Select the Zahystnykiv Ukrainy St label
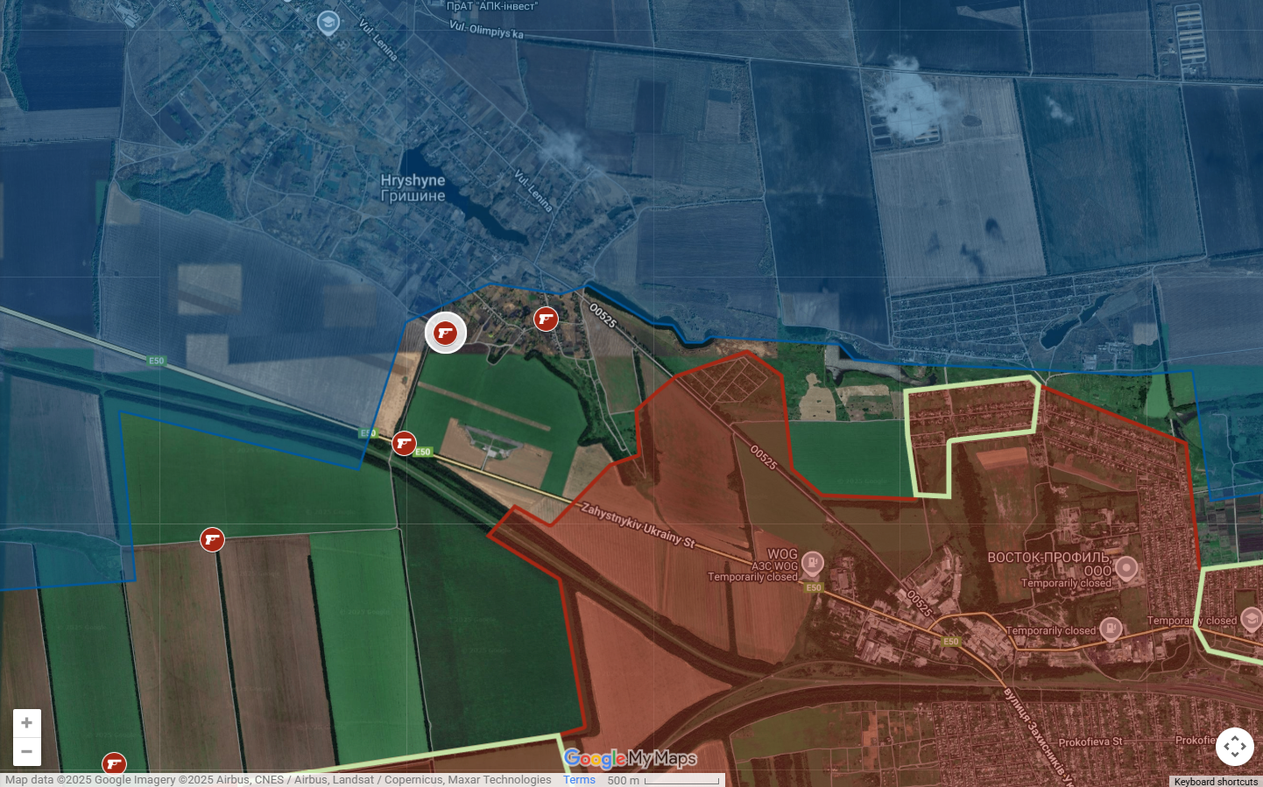The height and width of the screenshot is (787, 1263). (638, 524)
